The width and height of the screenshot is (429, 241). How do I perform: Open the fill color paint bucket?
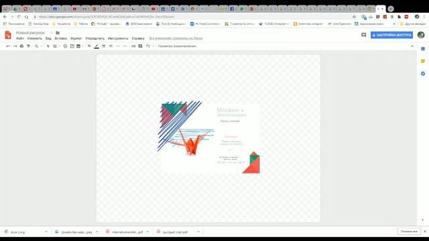(89, 46)
